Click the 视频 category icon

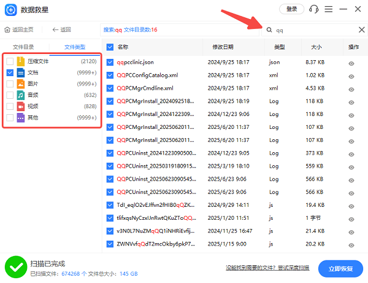20,106
